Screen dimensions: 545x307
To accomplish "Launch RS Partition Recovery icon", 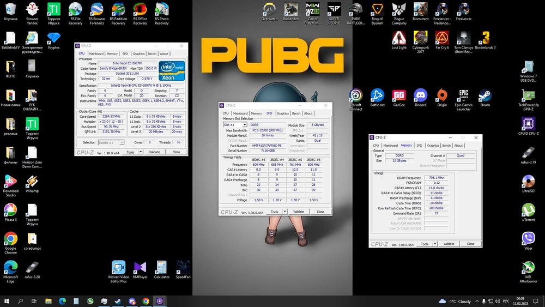I will tap(118, 14).
